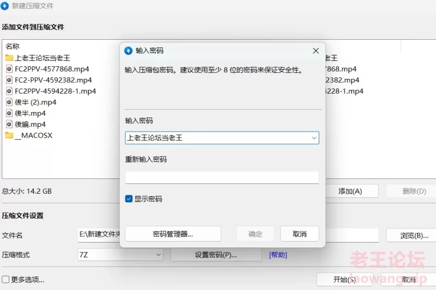Click the 添加(A) button
Image resolution: width=436 pixels, height=290 pixels.
tap(352, 191)
